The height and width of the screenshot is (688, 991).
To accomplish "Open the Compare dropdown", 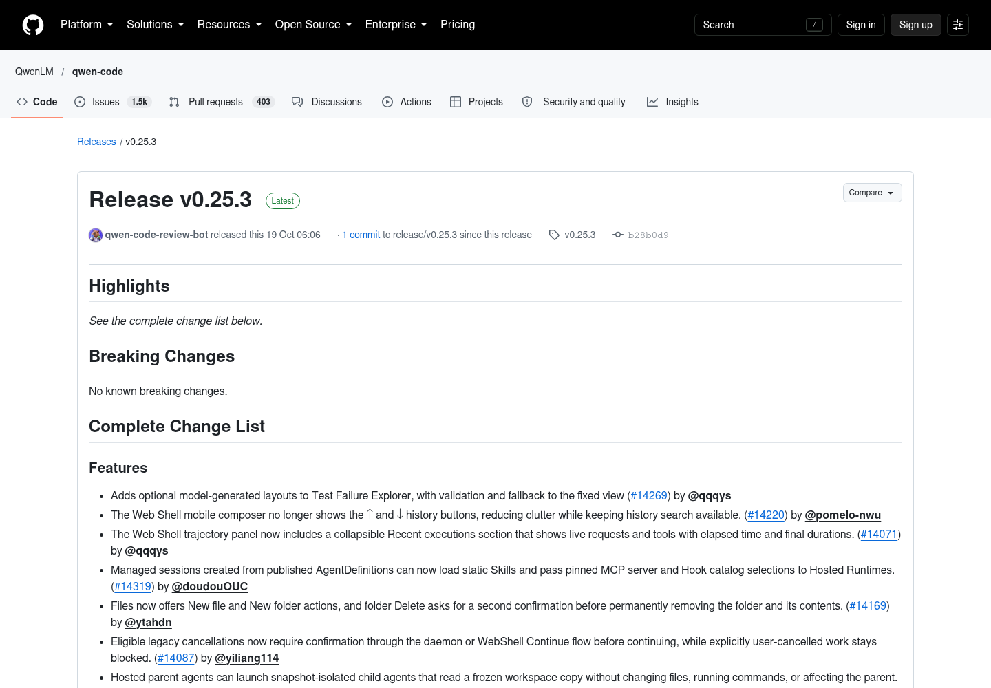I will (x=872, y=193).
